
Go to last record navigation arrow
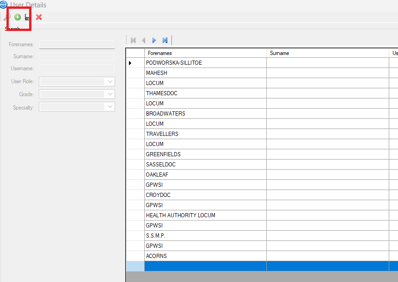(x=165, y=40)
